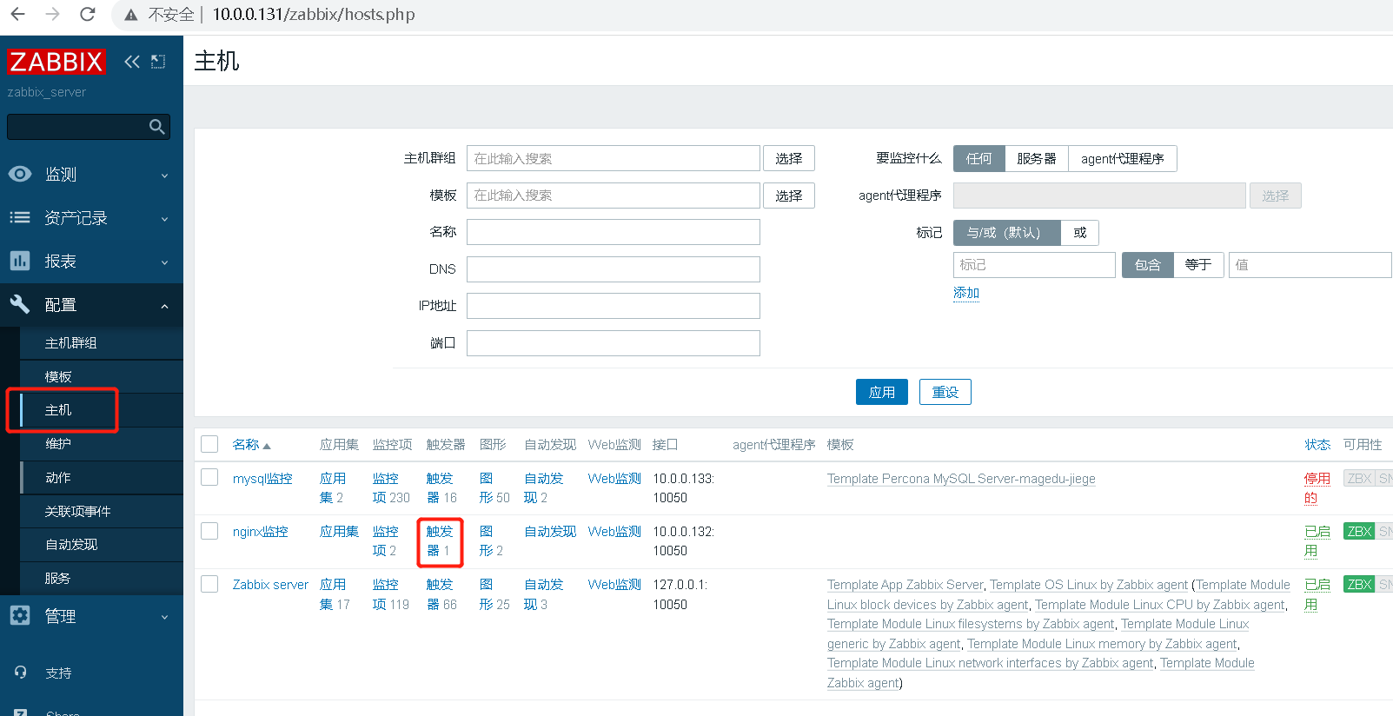
Task: Collapse the sidebar with the double-chevron icon
Action: pyautogui.click(x=132, y=61)
